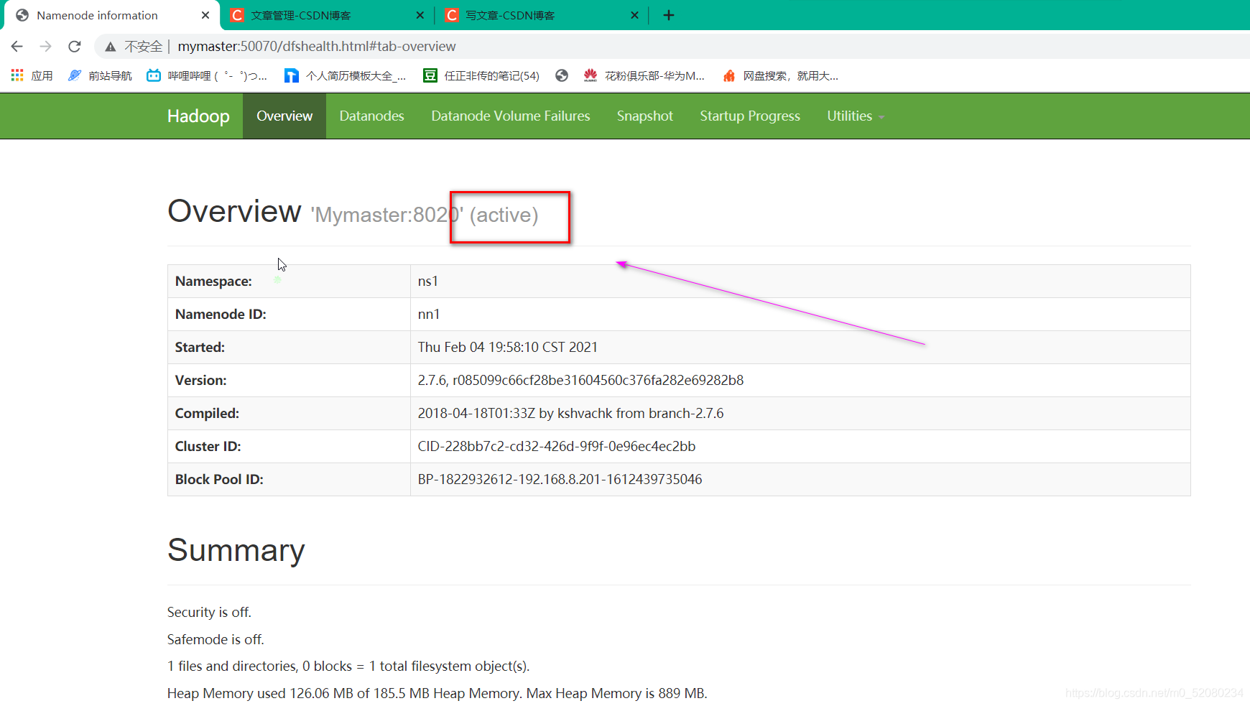Click the Block Pool ID value BP-1822932612
The image size is (1250, 706).
point(560,480)
